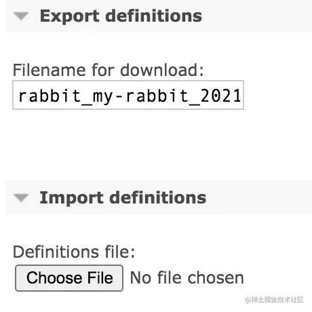Collapse the Export definitions triangle
This screenshot has height=312, width=312.
pyautogui.click(x=21, y=16)
